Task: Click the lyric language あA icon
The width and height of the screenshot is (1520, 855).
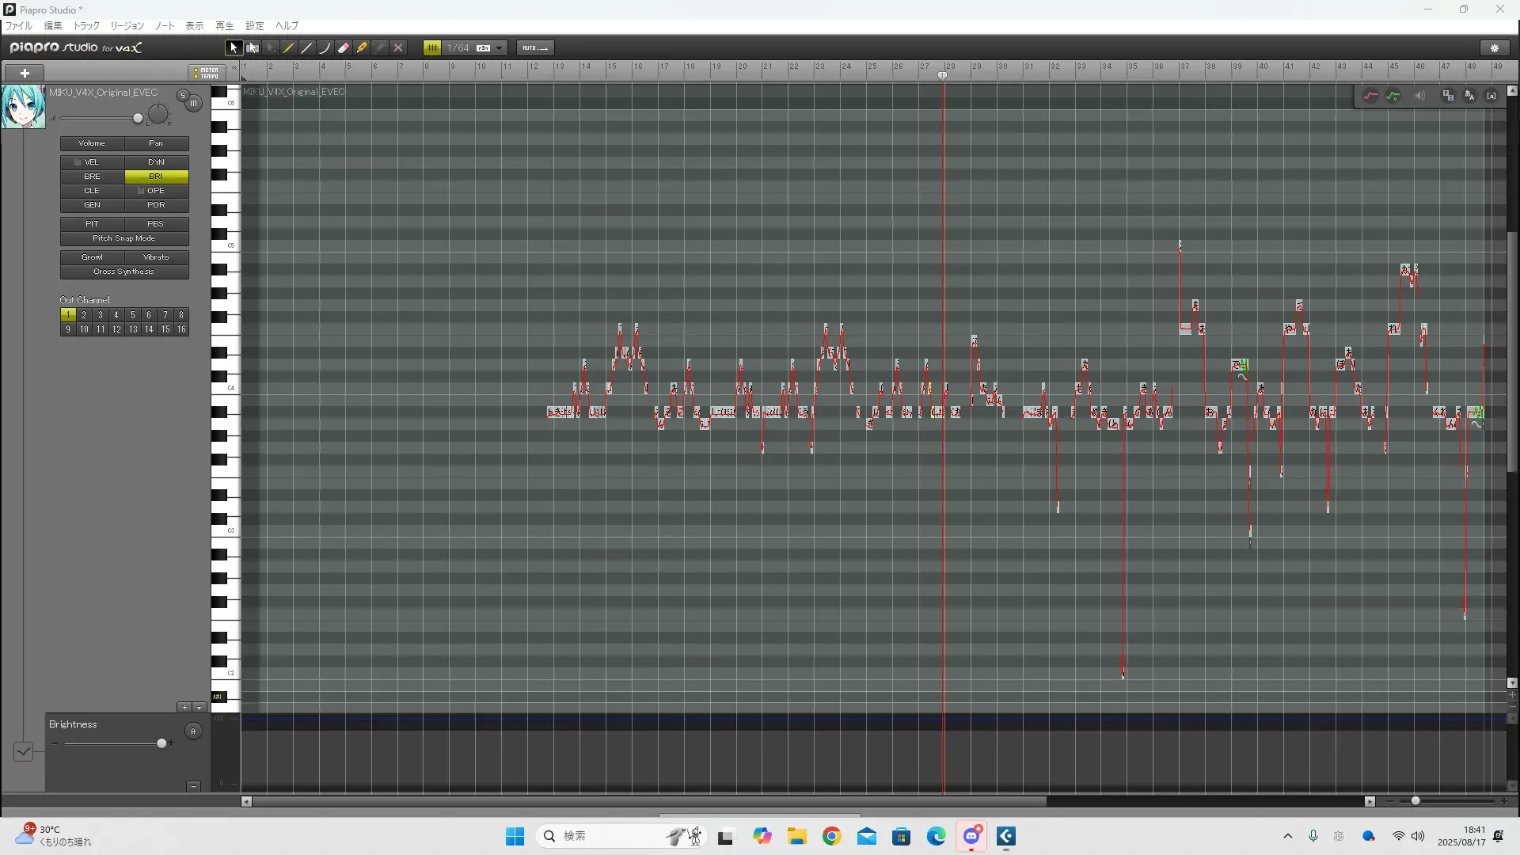Action: click(1469, 96)
